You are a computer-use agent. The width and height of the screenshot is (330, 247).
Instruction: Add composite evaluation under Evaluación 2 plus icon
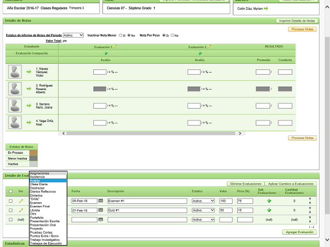(200, 54)
